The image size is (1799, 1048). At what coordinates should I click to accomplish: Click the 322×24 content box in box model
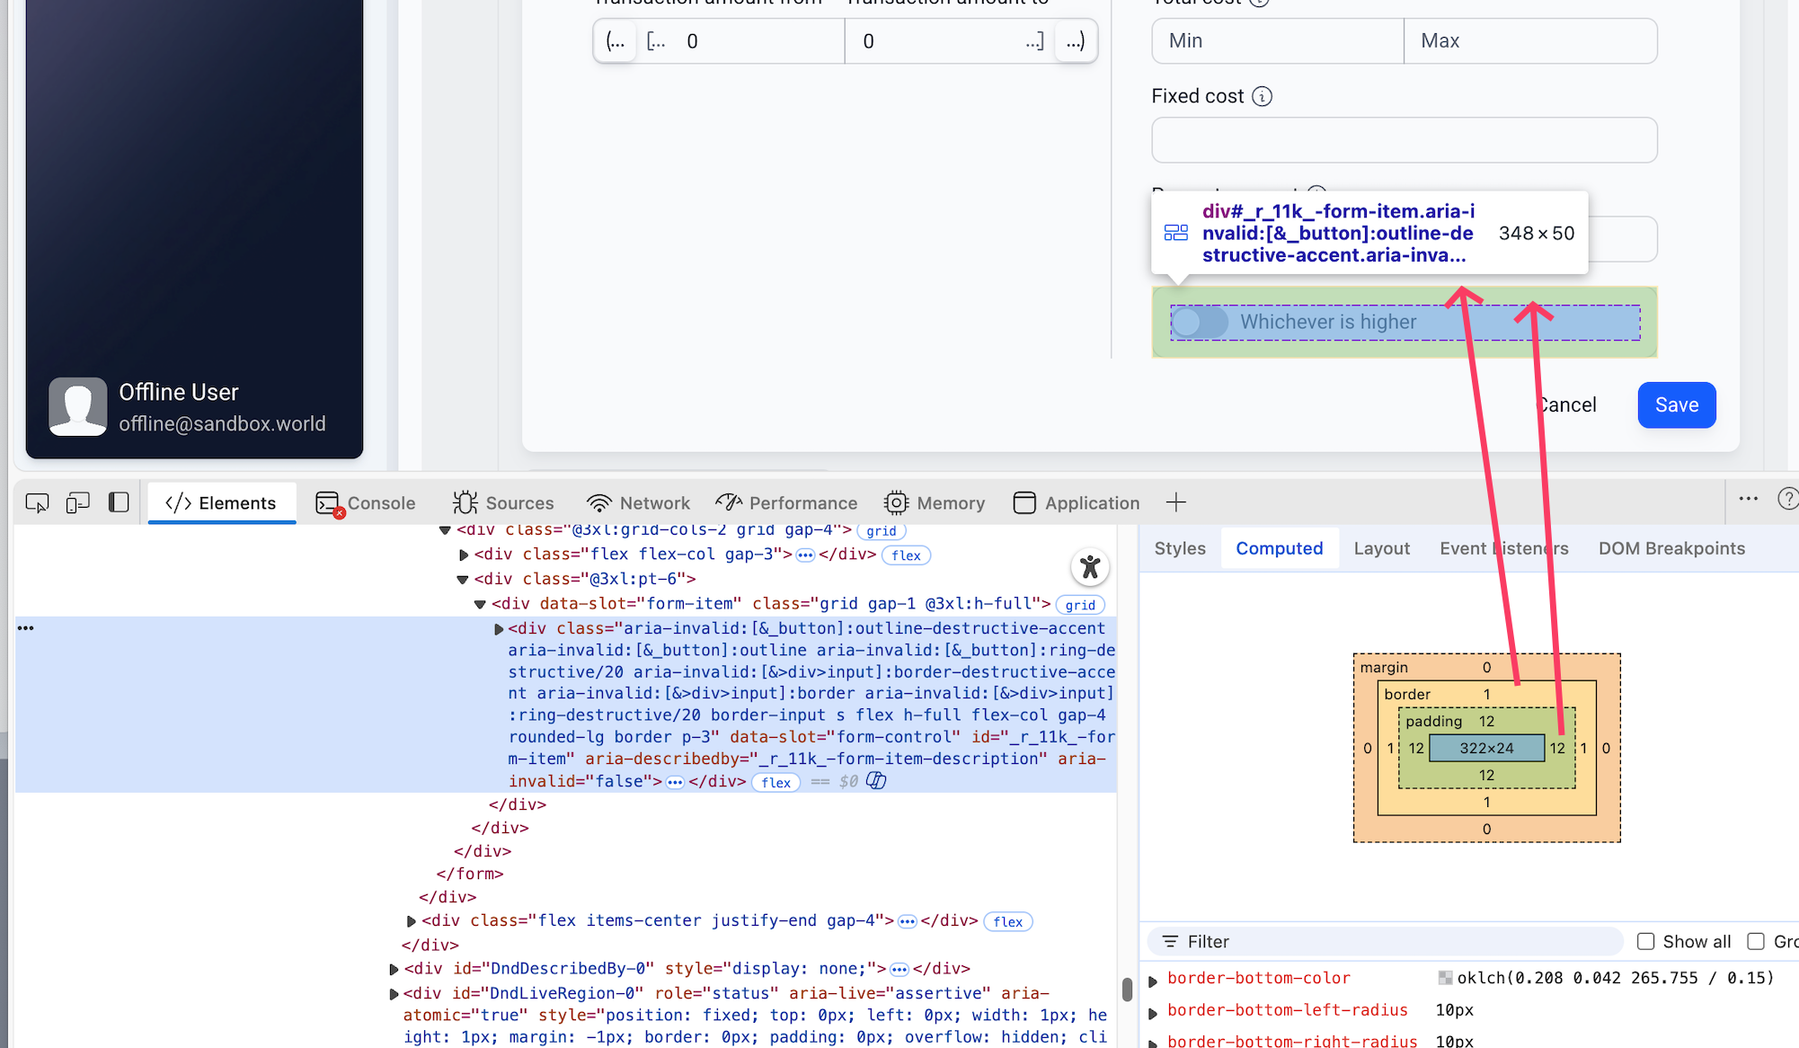tap(1486, 748)
